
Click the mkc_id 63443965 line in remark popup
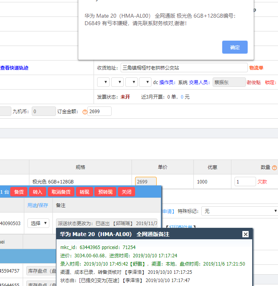point(98,247)
